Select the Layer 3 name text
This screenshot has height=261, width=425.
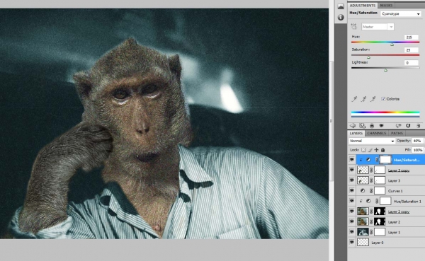pos(394,181)
